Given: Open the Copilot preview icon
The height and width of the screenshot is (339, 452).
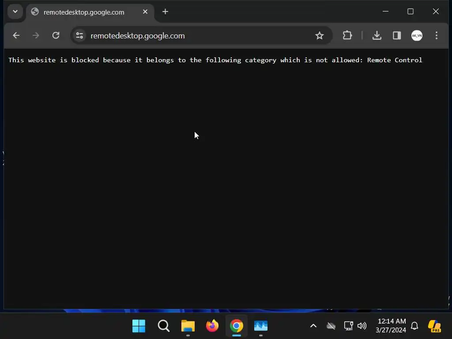Looking at the screenshot, I should pos(434,326).
